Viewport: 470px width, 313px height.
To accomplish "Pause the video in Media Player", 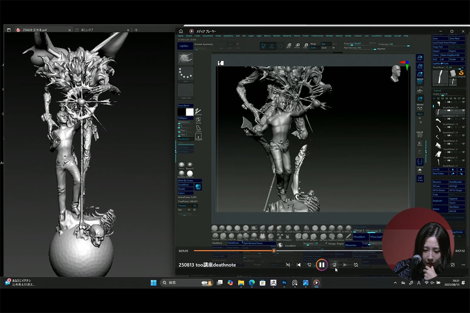I will click(x=321, y=265).
